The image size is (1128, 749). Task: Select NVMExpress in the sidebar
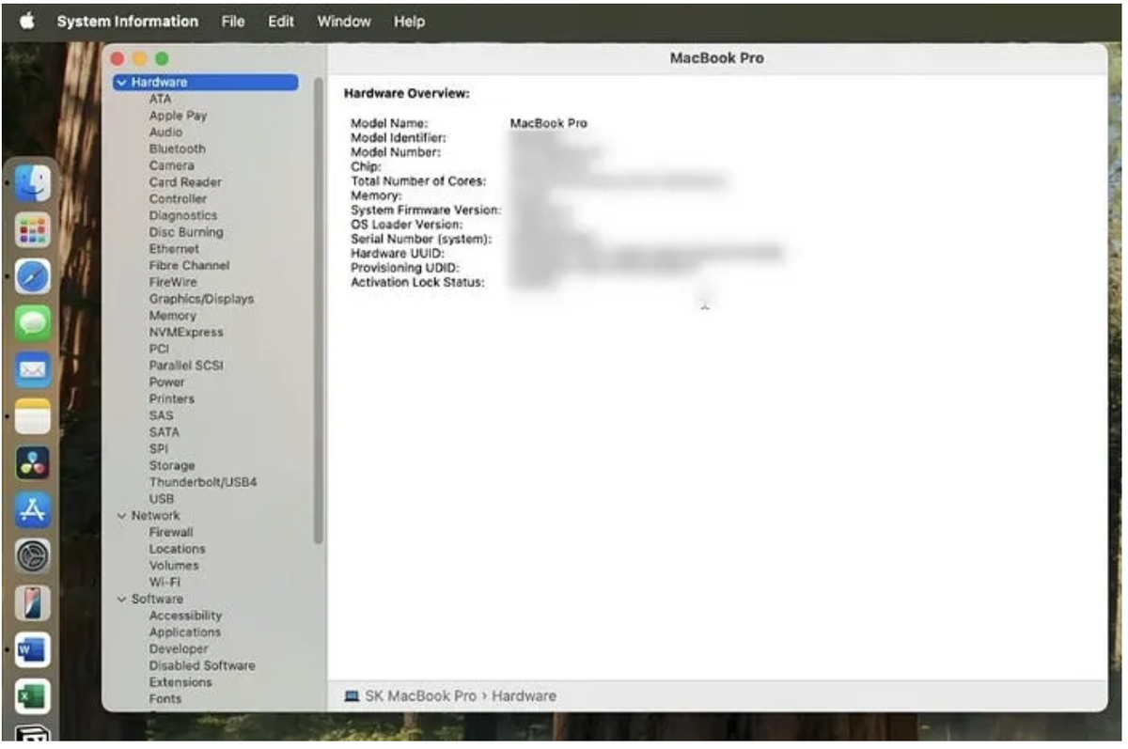pyautogui.click(x=186, y=333)
